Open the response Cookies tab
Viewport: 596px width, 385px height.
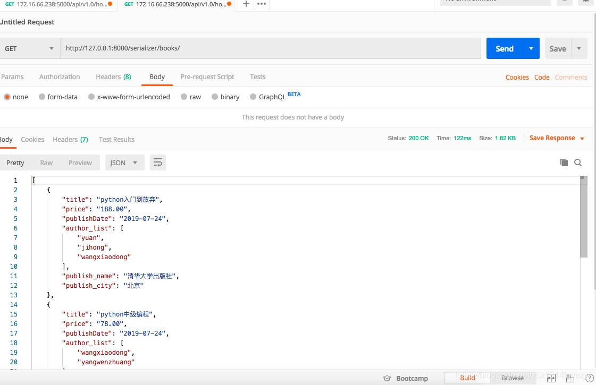(32, 139)
